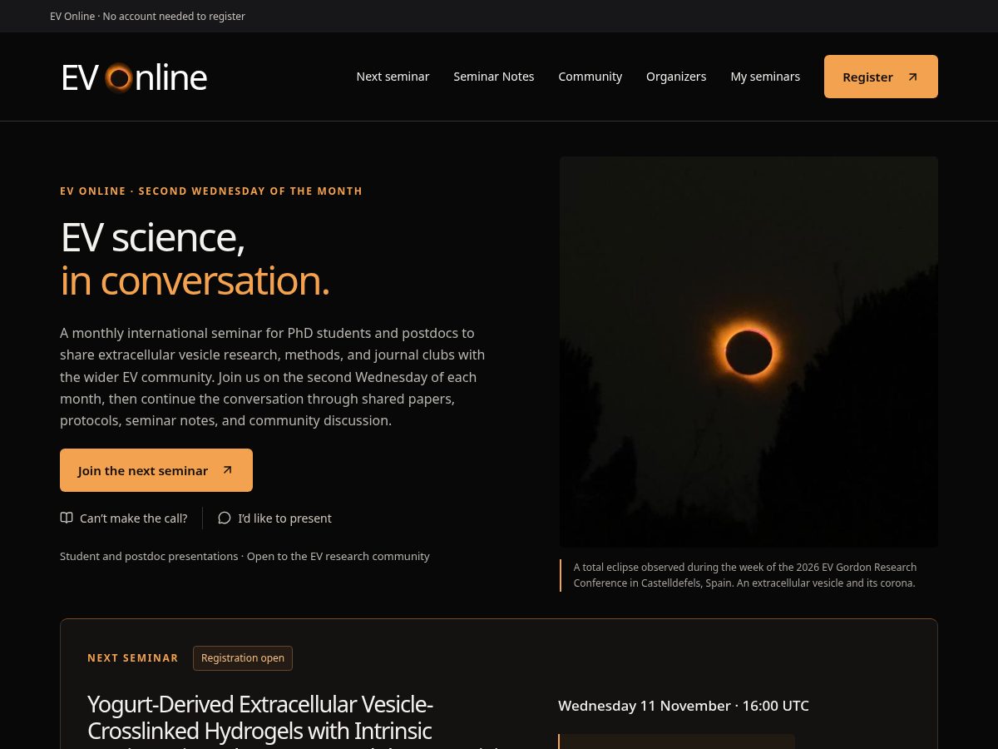The image size is (998, 749).
Task: Open Seminar Notes in the navigation
Action: point(494,77)
